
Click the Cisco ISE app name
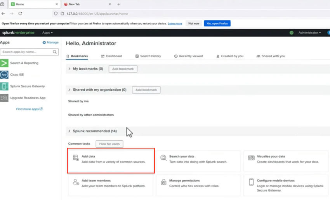(17, 74)
